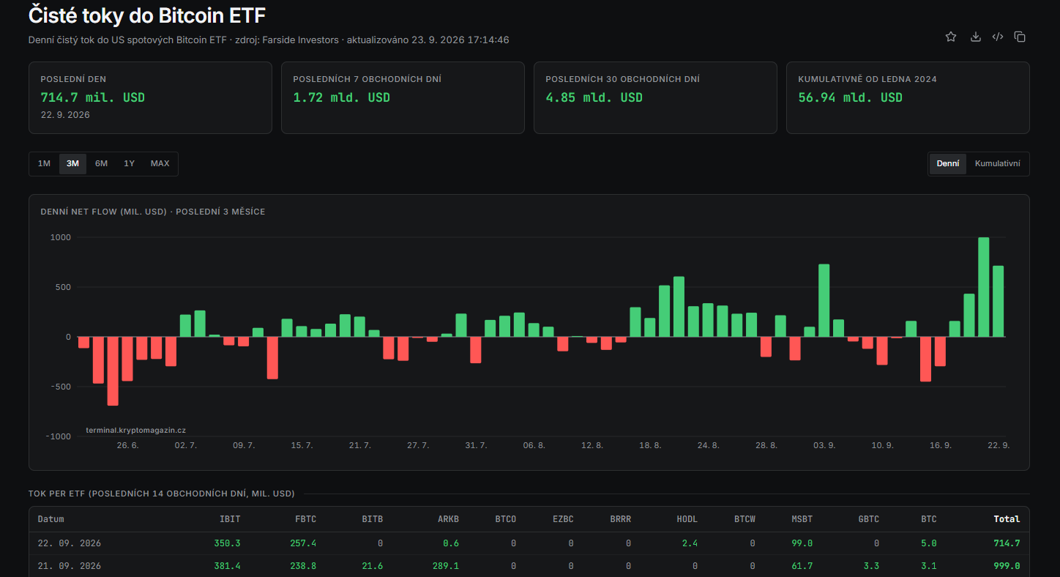Click Posledních 30 obchodních dní card
The width and height of the screenshot is (1060, 577).
click(655, 97)
